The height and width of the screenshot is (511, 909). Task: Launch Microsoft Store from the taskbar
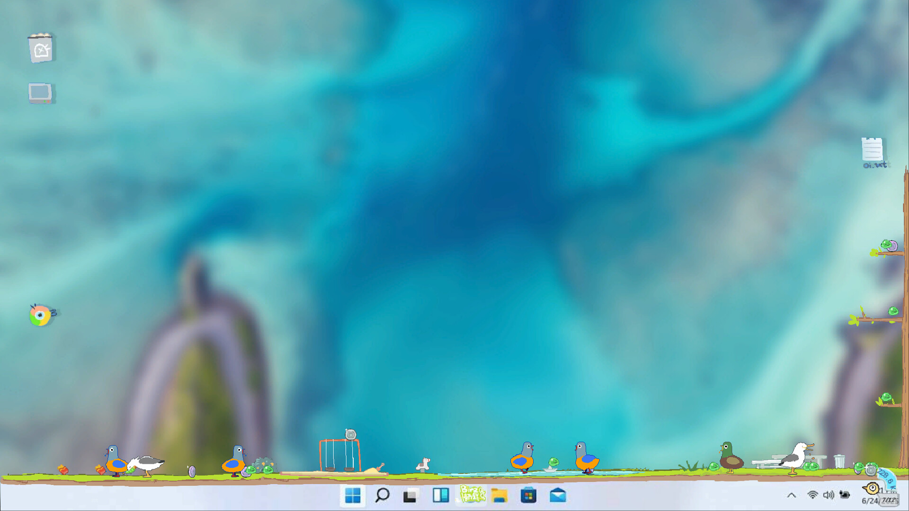tap(529, 495)
